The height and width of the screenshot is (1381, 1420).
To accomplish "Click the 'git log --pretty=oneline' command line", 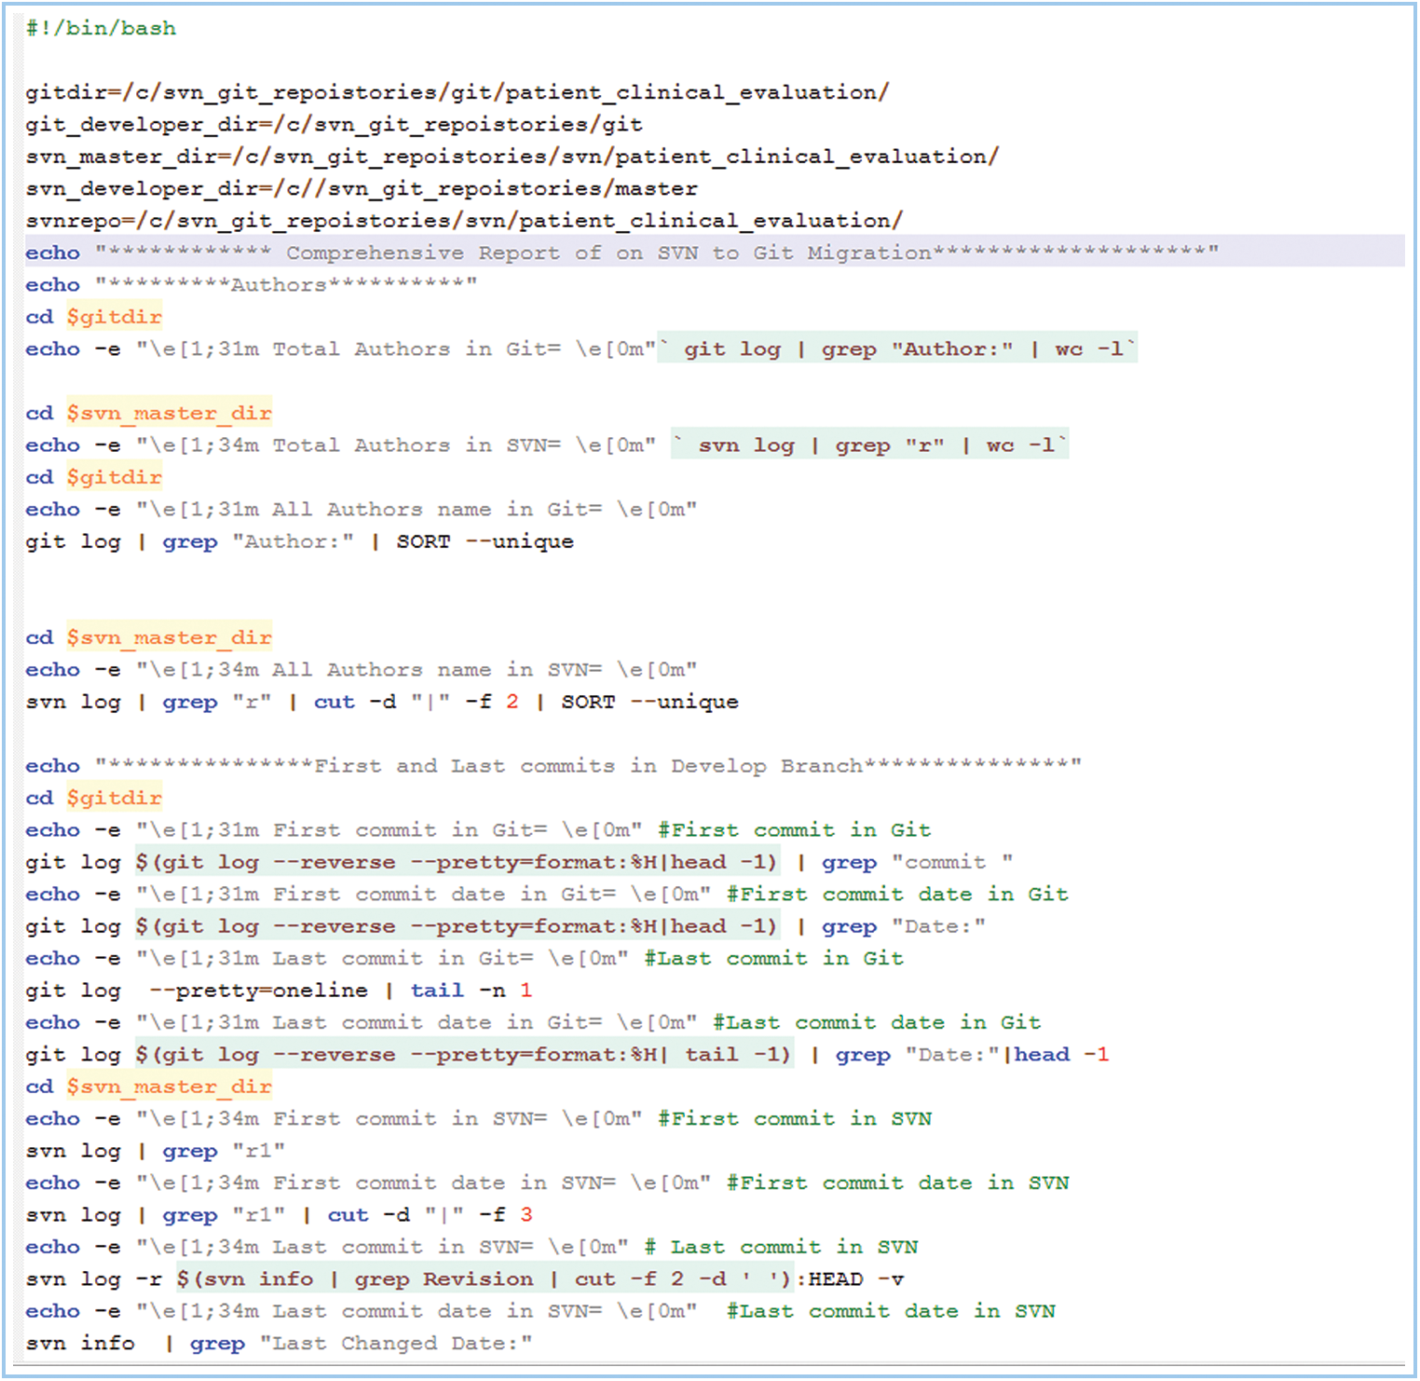I will pyautogui.click(x=278, y=991).
